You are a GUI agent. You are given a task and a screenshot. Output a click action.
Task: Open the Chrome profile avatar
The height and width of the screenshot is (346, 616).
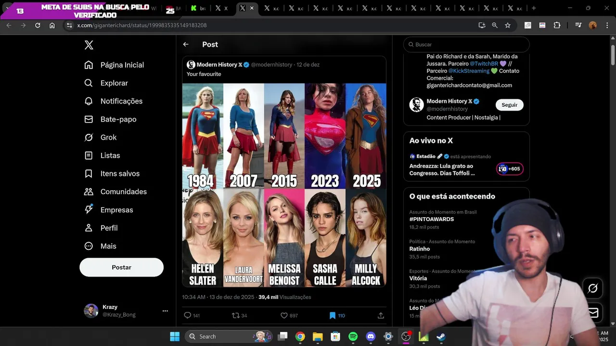tap(593, 25)
